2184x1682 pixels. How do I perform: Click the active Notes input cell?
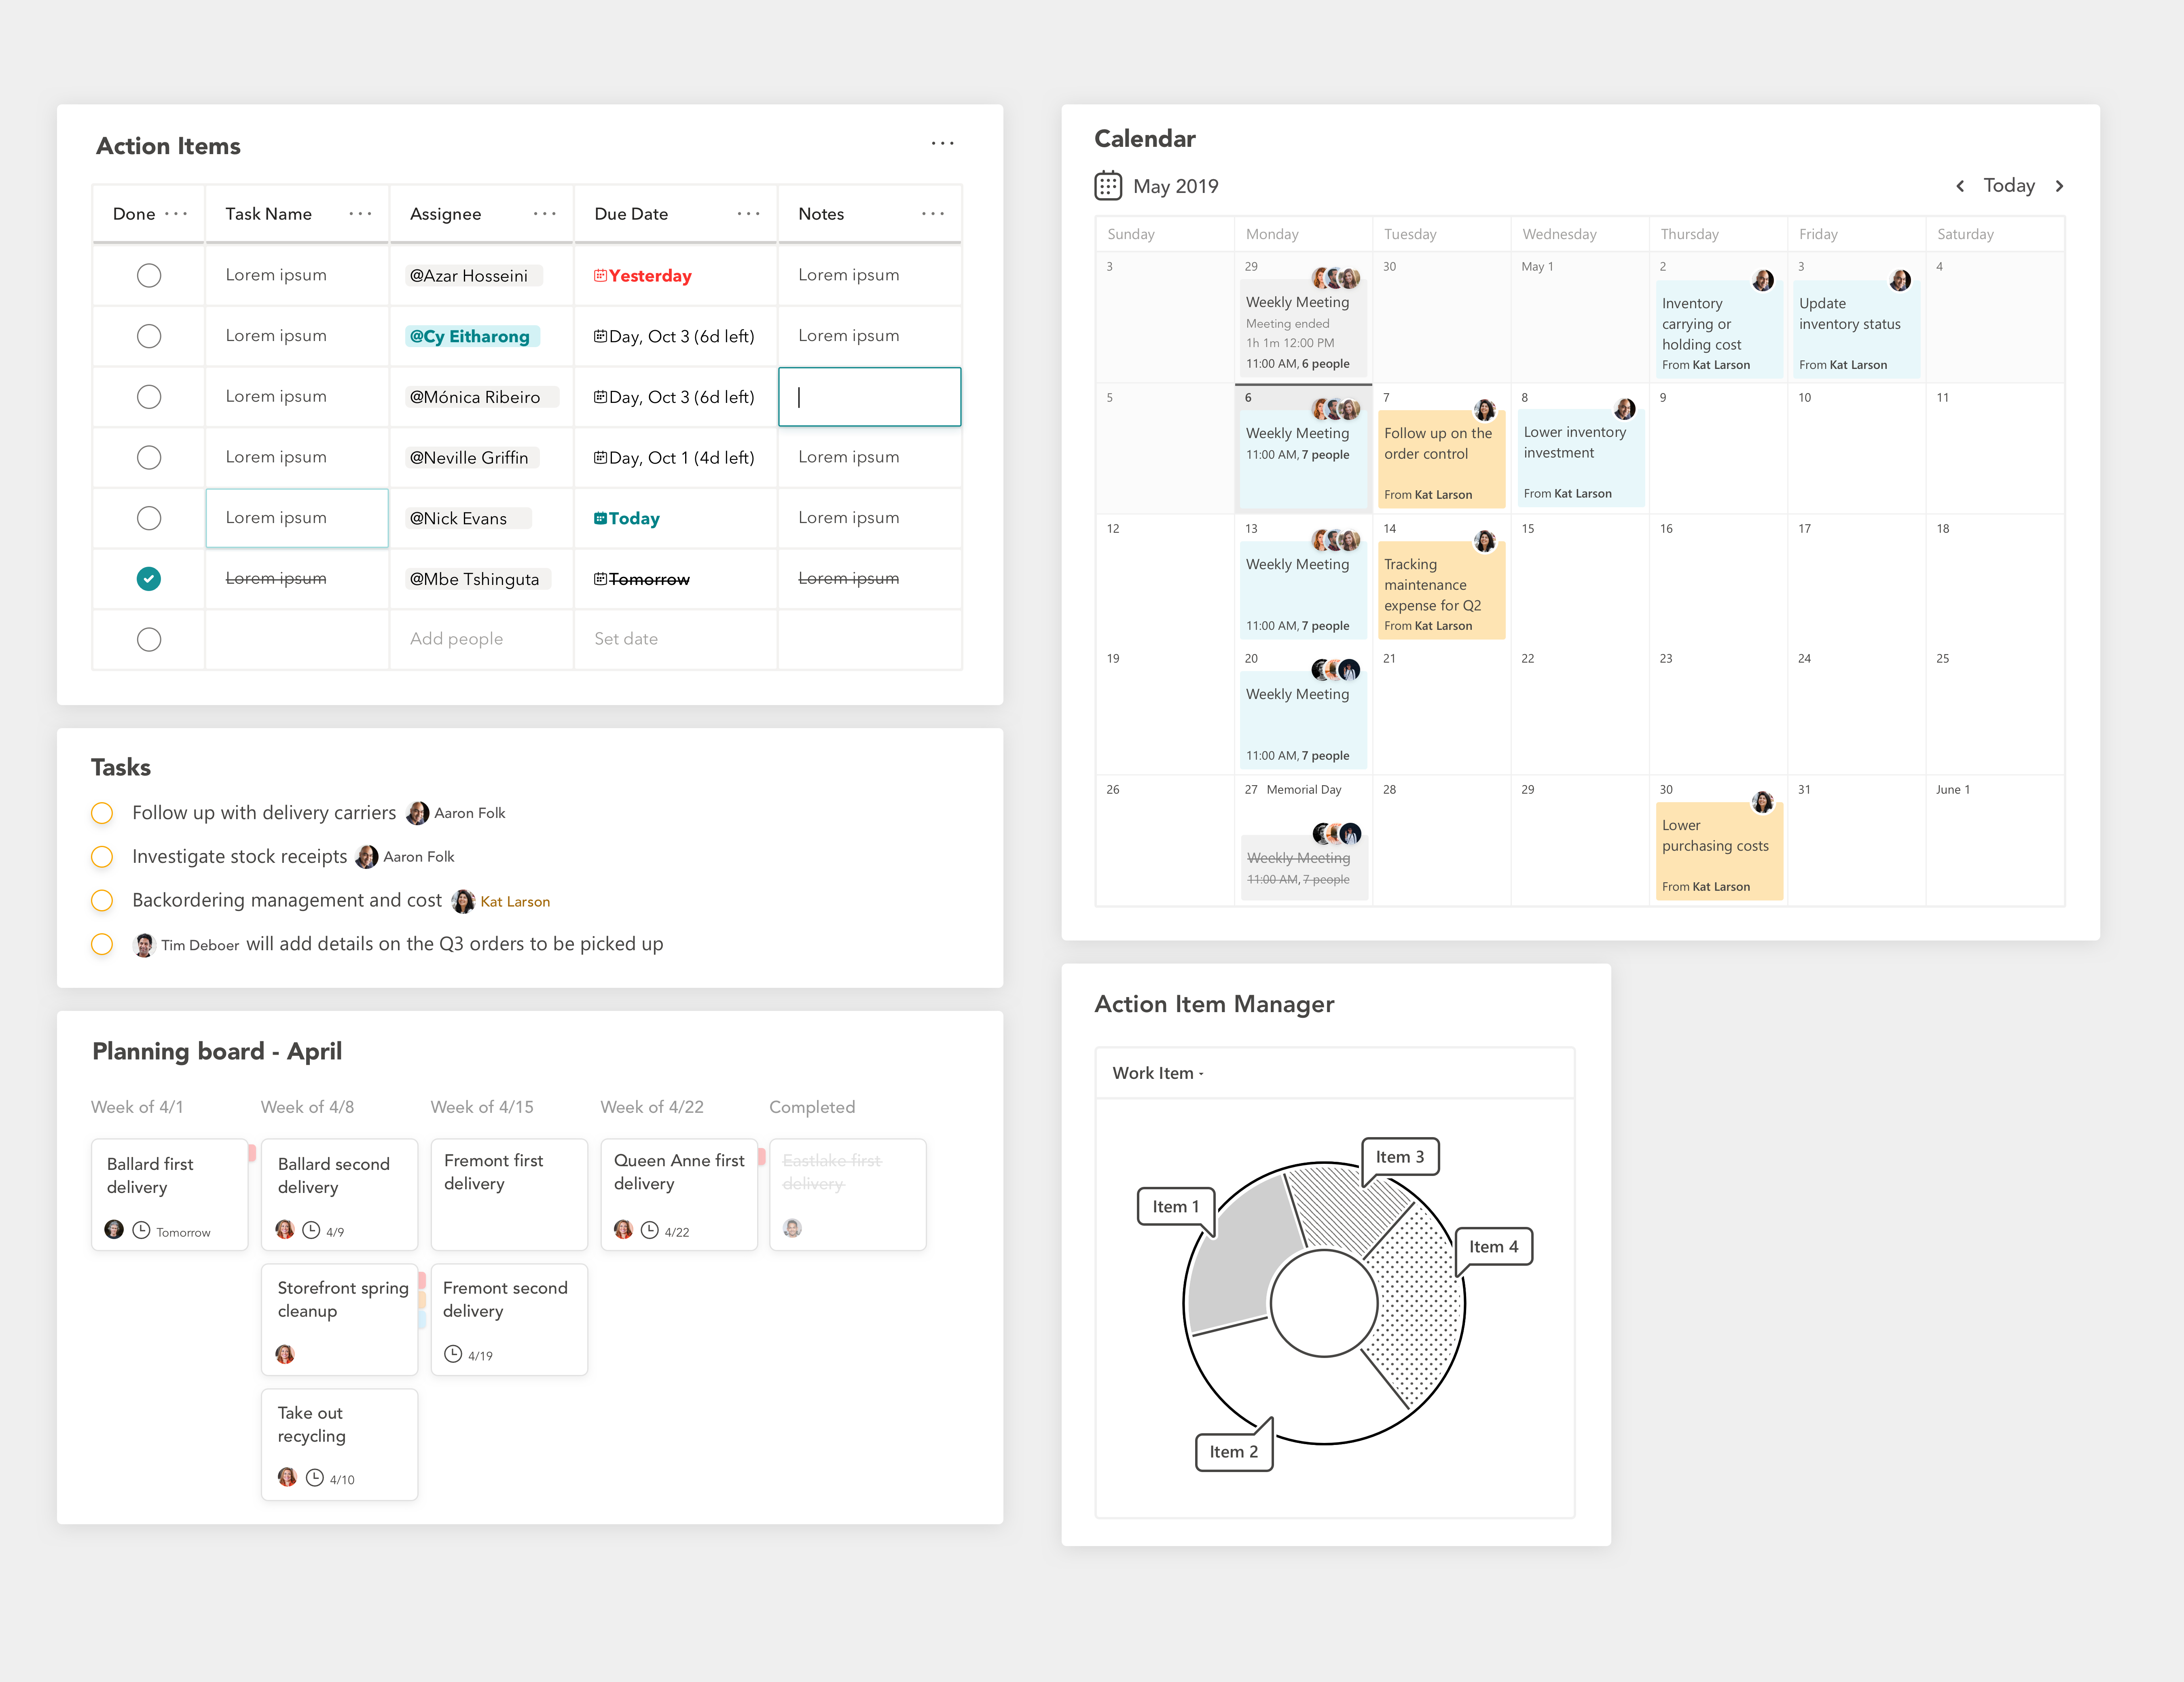[869, 397]
